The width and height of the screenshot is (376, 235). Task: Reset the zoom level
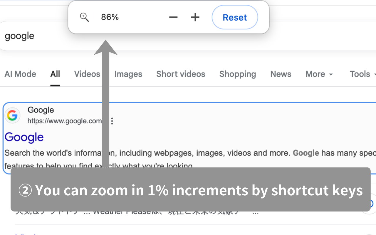[235, 17]
